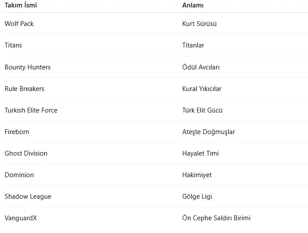Click the Türk Elit Gücü text

[x=202, y=110]
